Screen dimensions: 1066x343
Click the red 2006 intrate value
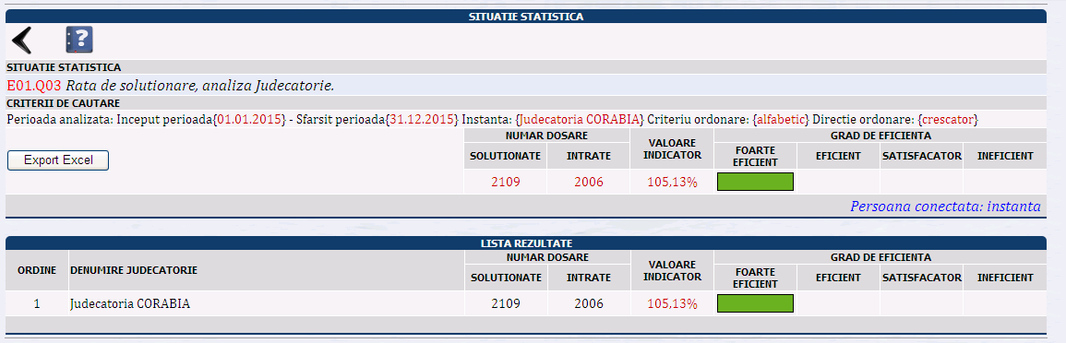coord(589,182)
